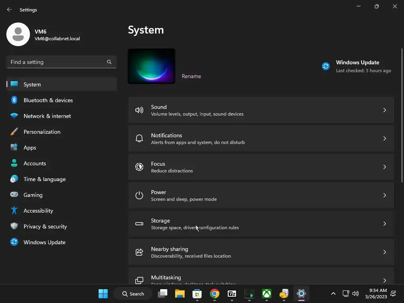Click the desktop wallpaper preview thumbnail
The width and height of the screenshot is (404, 303).
[x=151, y=66]
